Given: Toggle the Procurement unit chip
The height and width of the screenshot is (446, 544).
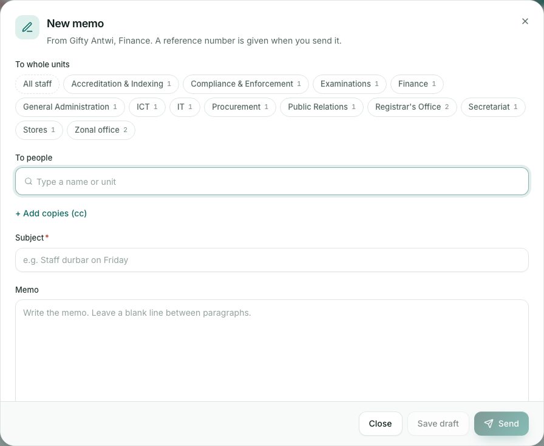Looking at the screenshot, I should coord(240,107).
